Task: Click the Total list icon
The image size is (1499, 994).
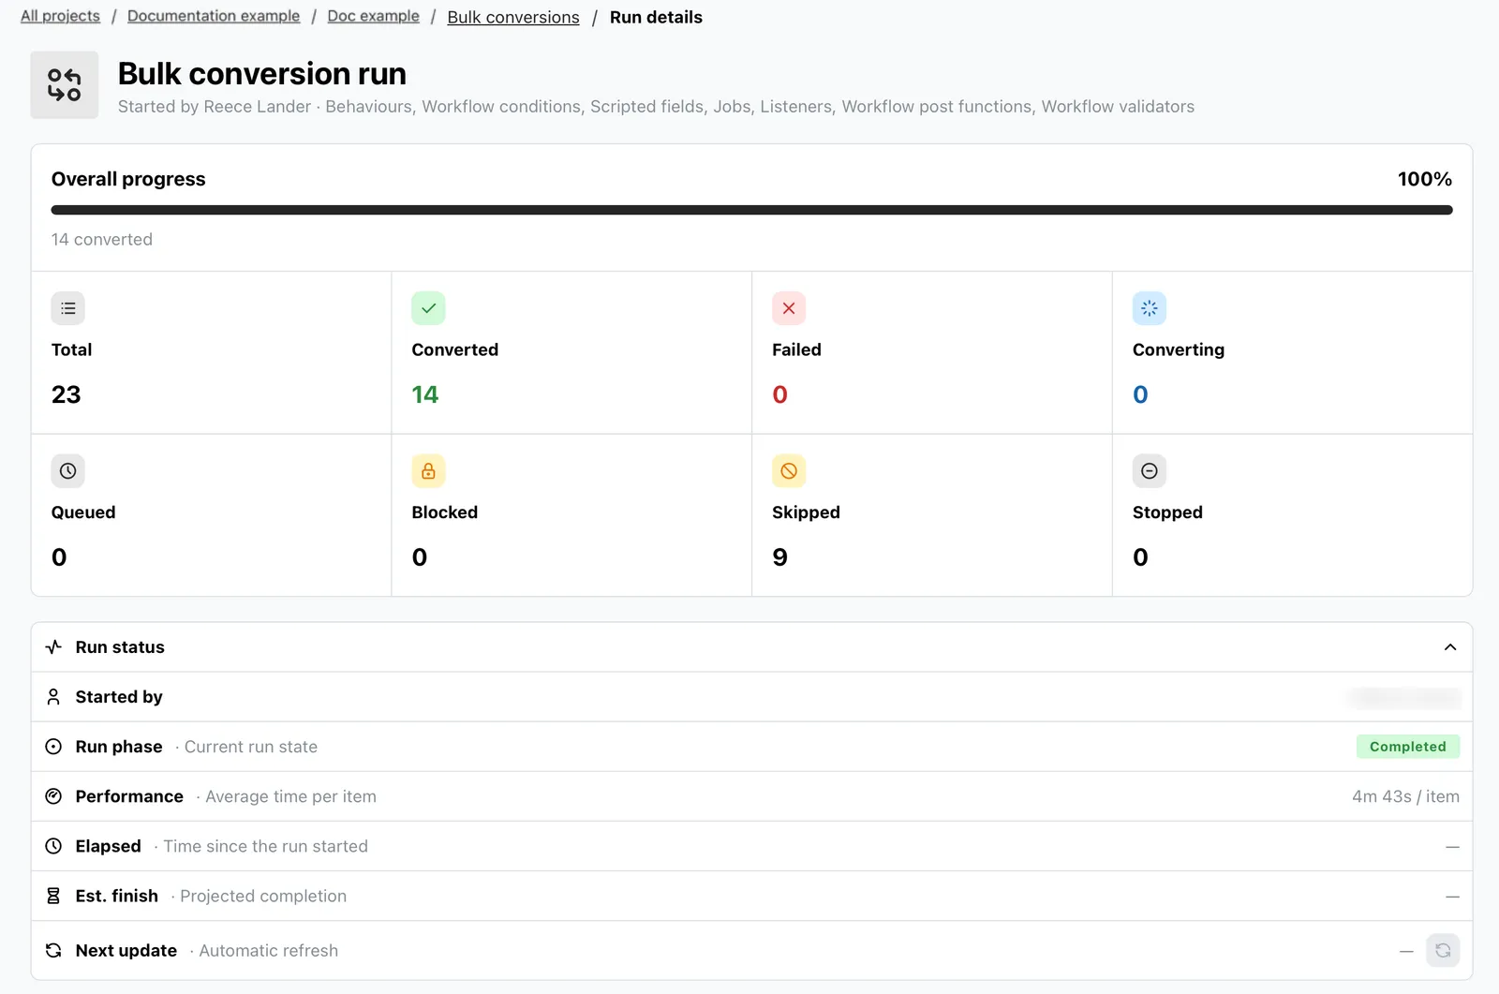Action: (x=68, y=308)
